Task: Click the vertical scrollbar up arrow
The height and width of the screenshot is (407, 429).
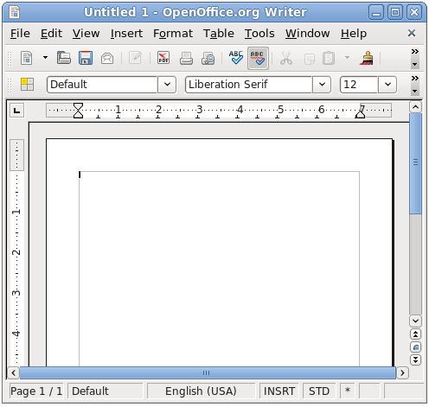Action: (x=415, y=107)
